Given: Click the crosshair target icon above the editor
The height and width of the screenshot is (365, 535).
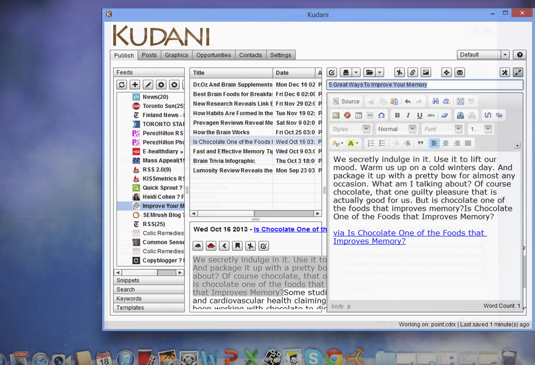Looking at the screenshot, I should [x=446, y=72].
